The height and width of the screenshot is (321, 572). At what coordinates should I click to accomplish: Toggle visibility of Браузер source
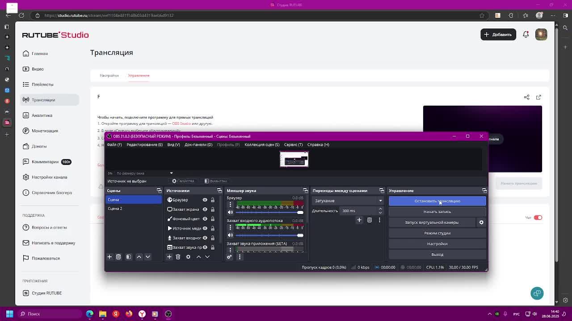(205, 200)
